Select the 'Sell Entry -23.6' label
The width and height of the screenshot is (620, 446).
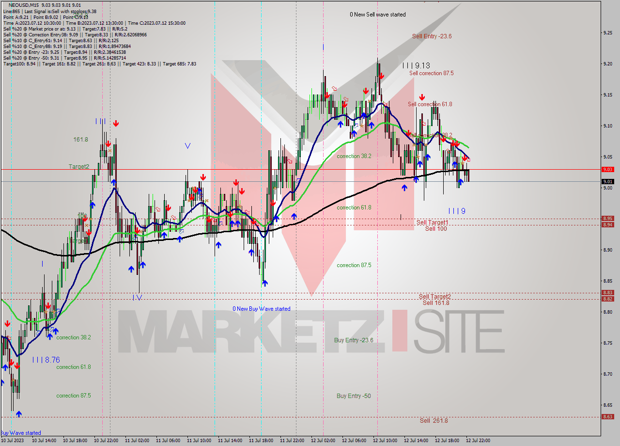pyautogui.click(x=432, y=36)
